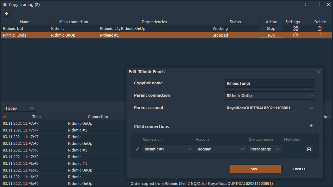Open the Parent connection dropdown
The width and height of the screenshot is (333, 187).
click(270, 96)
